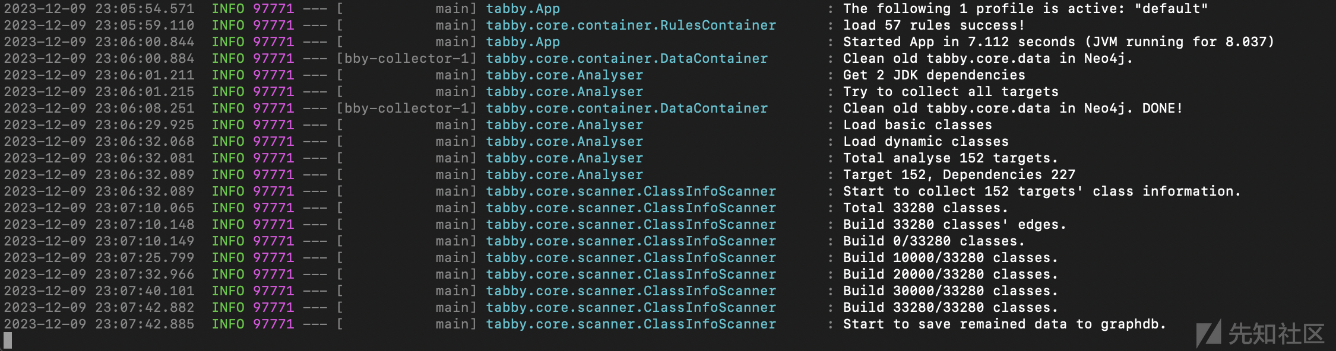Click the 先知社区 watermark logo

[1260, 334]
